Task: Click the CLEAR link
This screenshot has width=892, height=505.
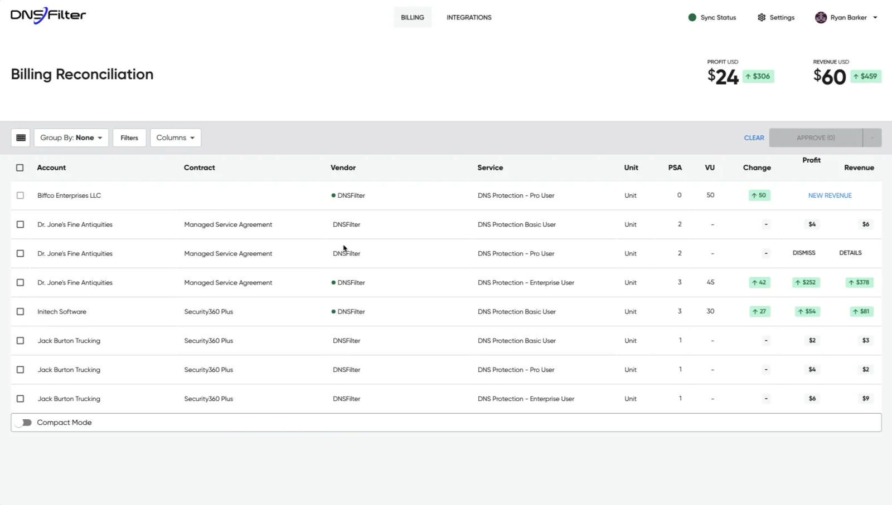Action: click(x=754, y=138)
